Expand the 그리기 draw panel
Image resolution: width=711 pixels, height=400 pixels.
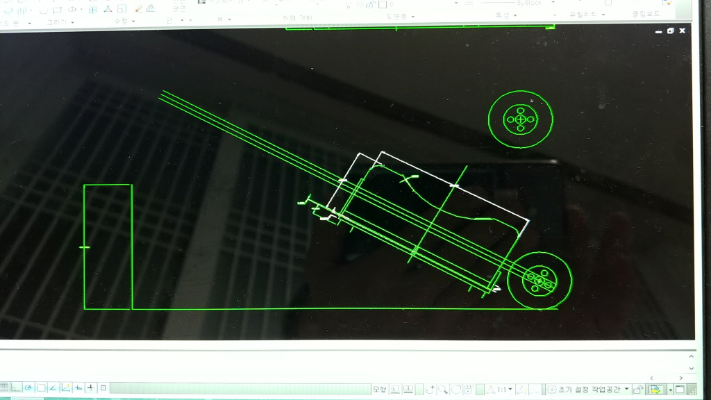pyautogui.click(x=60, y=22)
